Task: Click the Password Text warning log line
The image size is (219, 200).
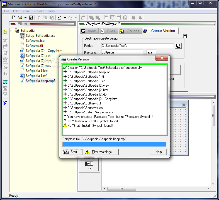Action: (x=110, y=117)
